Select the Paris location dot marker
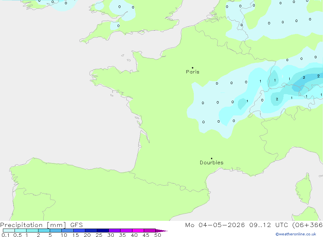Image resolution: width=323 pixels, height=237 pixels. [x=193, y=68]
